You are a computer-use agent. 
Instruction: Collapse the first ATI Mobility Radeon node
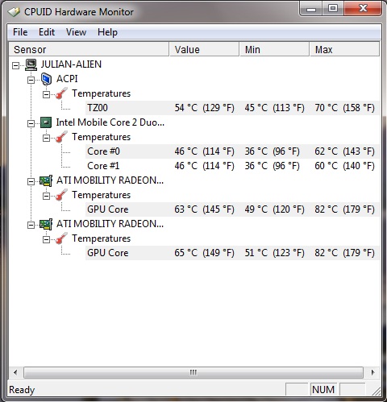[31, 181]
